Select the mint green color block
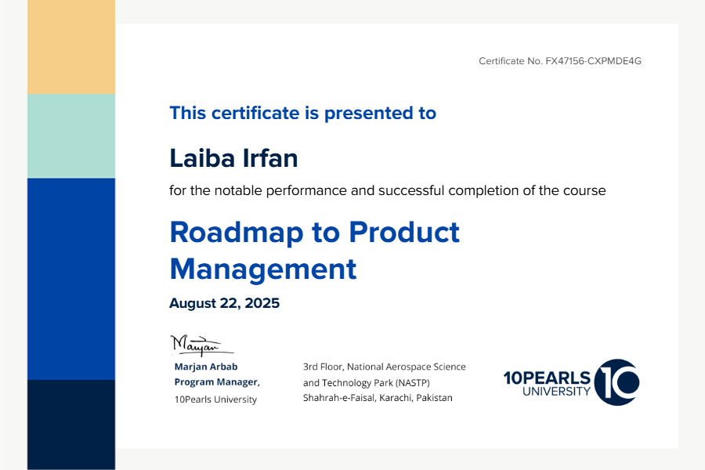Image resolution: width=705 pixels, height=470 pixels. [x=71, y=136]
